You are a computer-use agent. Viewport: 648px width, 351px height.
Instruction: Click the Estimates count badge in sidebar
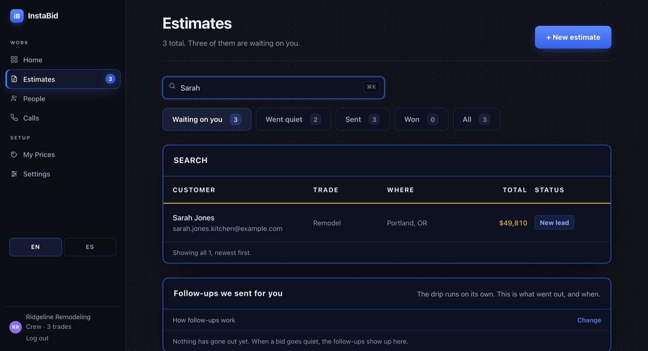[x=110, y=79]
